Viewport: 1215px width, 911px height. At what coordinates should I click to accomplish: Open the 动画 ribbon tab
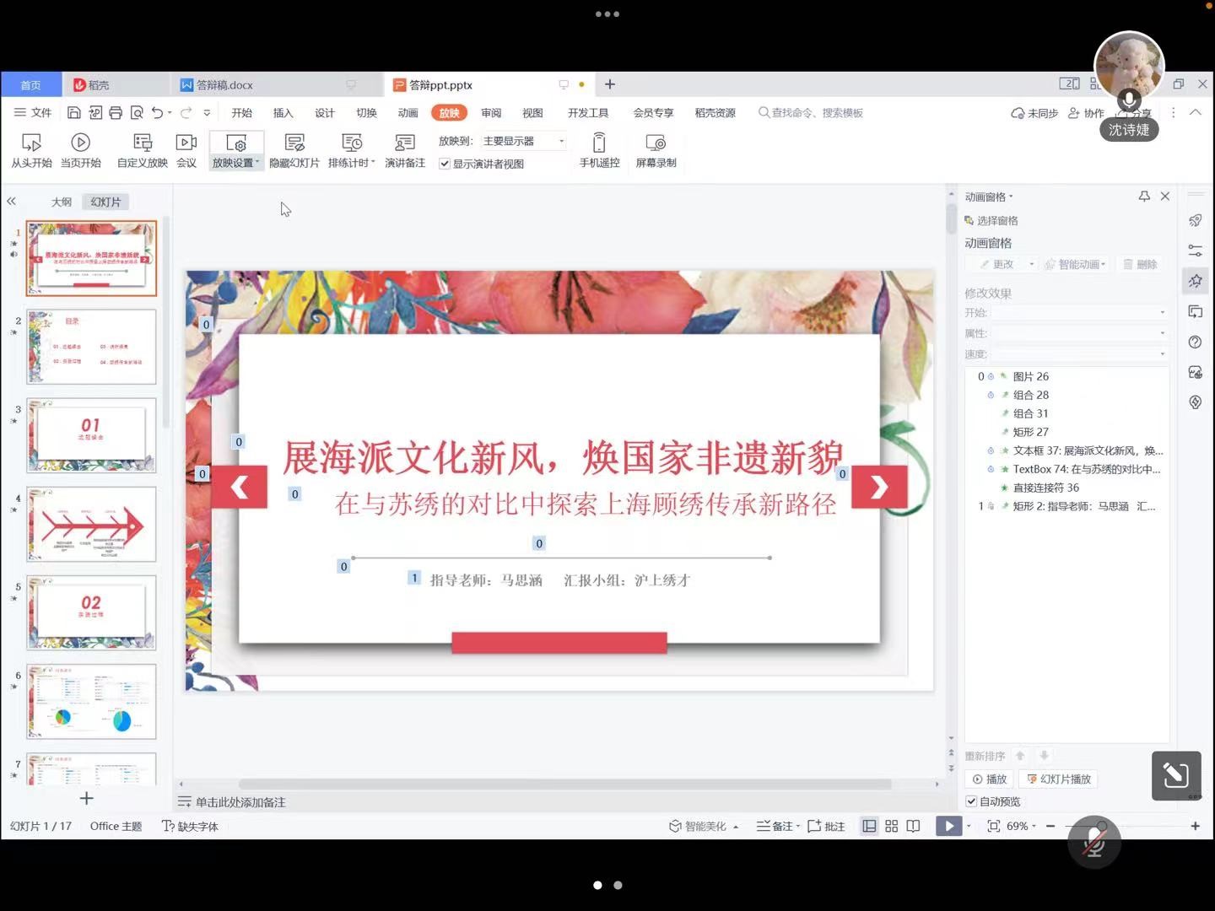[x=408, y=113]
